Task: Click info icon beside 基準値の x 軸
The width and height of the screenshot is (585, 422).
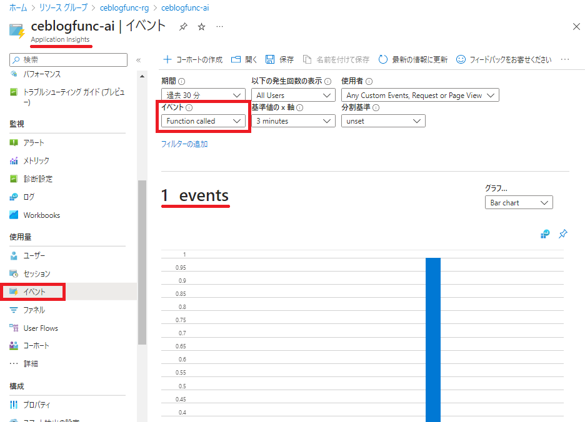Action: (299, 108)
